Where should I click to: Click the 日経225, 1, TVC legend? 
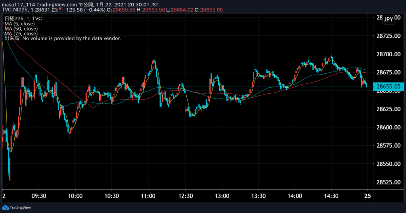(23, 18)
